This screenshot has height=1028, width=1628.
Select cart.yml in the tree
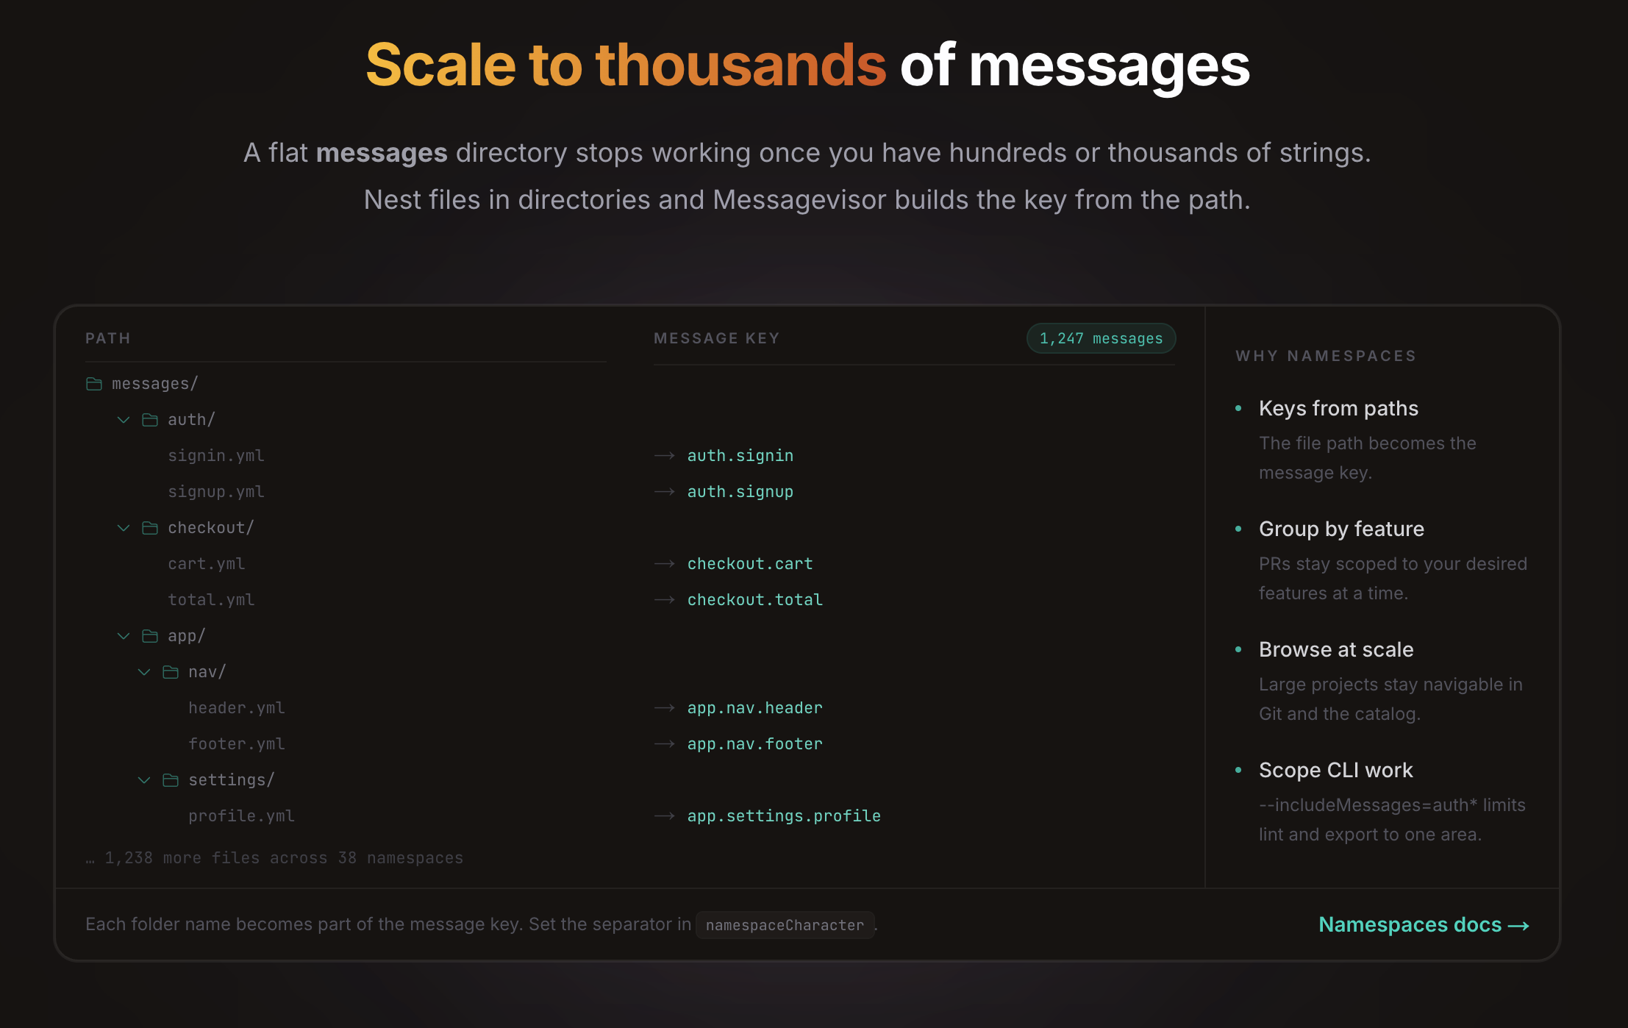[207, 564]
